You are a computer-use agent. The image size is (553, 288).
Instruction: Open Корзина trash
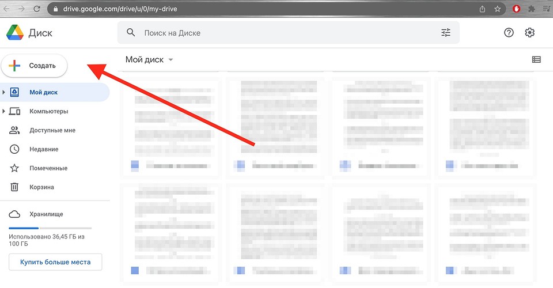coord(41,187)
